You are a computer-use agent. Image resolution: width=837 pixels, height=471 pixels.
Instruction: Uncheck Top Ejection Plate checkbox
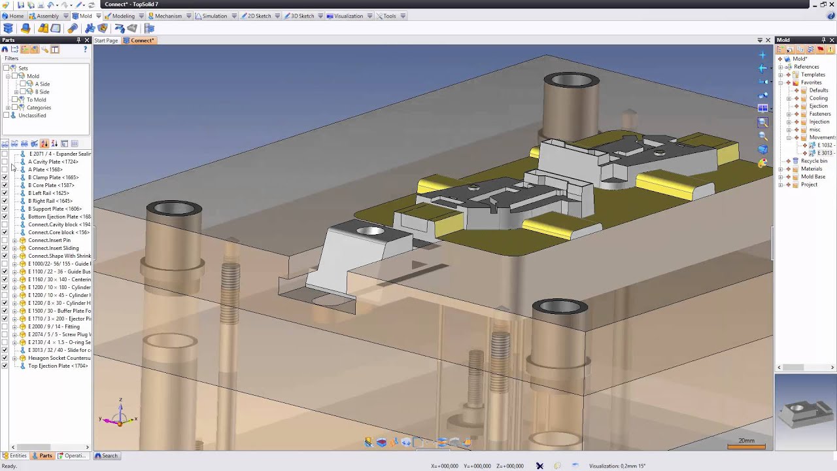tap(5, 366)
